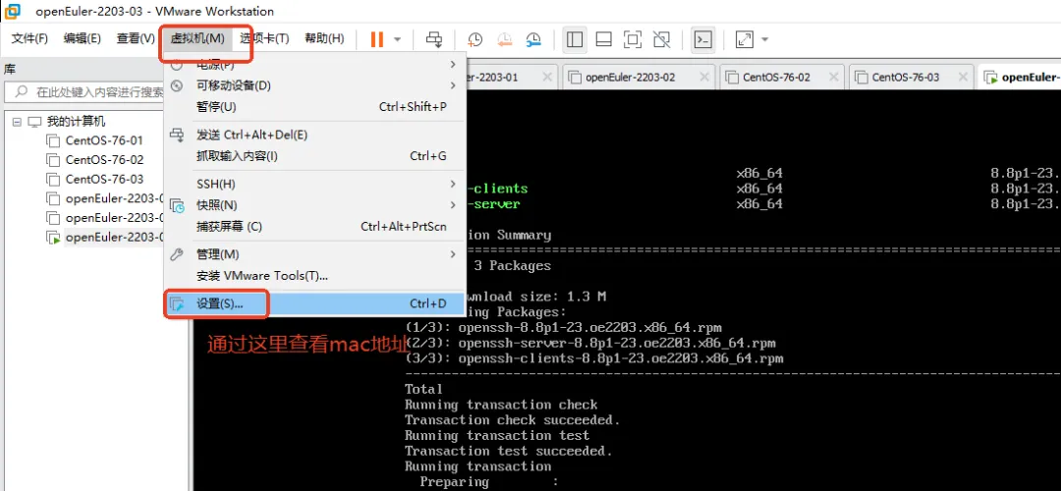Collapse the 我的计算机 tree node

tap(17, 122)
